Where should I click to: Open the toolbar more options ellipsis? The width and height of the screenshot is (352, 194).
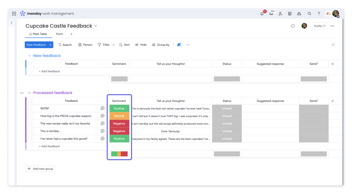[x=188, y=45]
